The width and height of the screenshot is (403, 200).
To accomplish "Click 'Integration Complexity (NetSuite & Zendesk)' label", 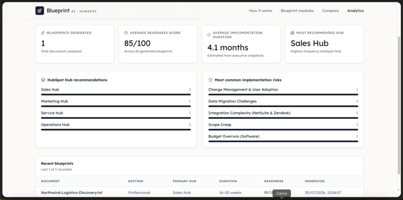I will [x=249, y=113].
